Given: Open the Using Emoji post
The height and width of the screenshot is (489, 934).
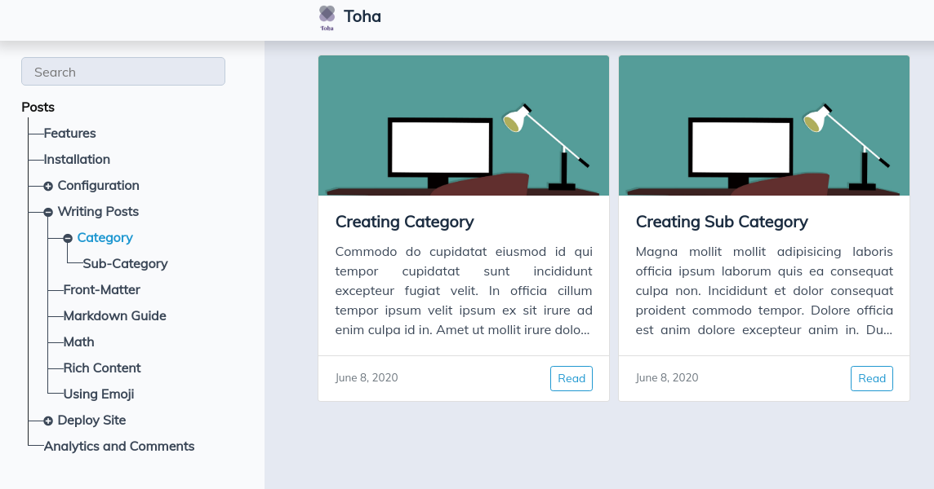Looking at the screenshot, I should pos(99,394).
